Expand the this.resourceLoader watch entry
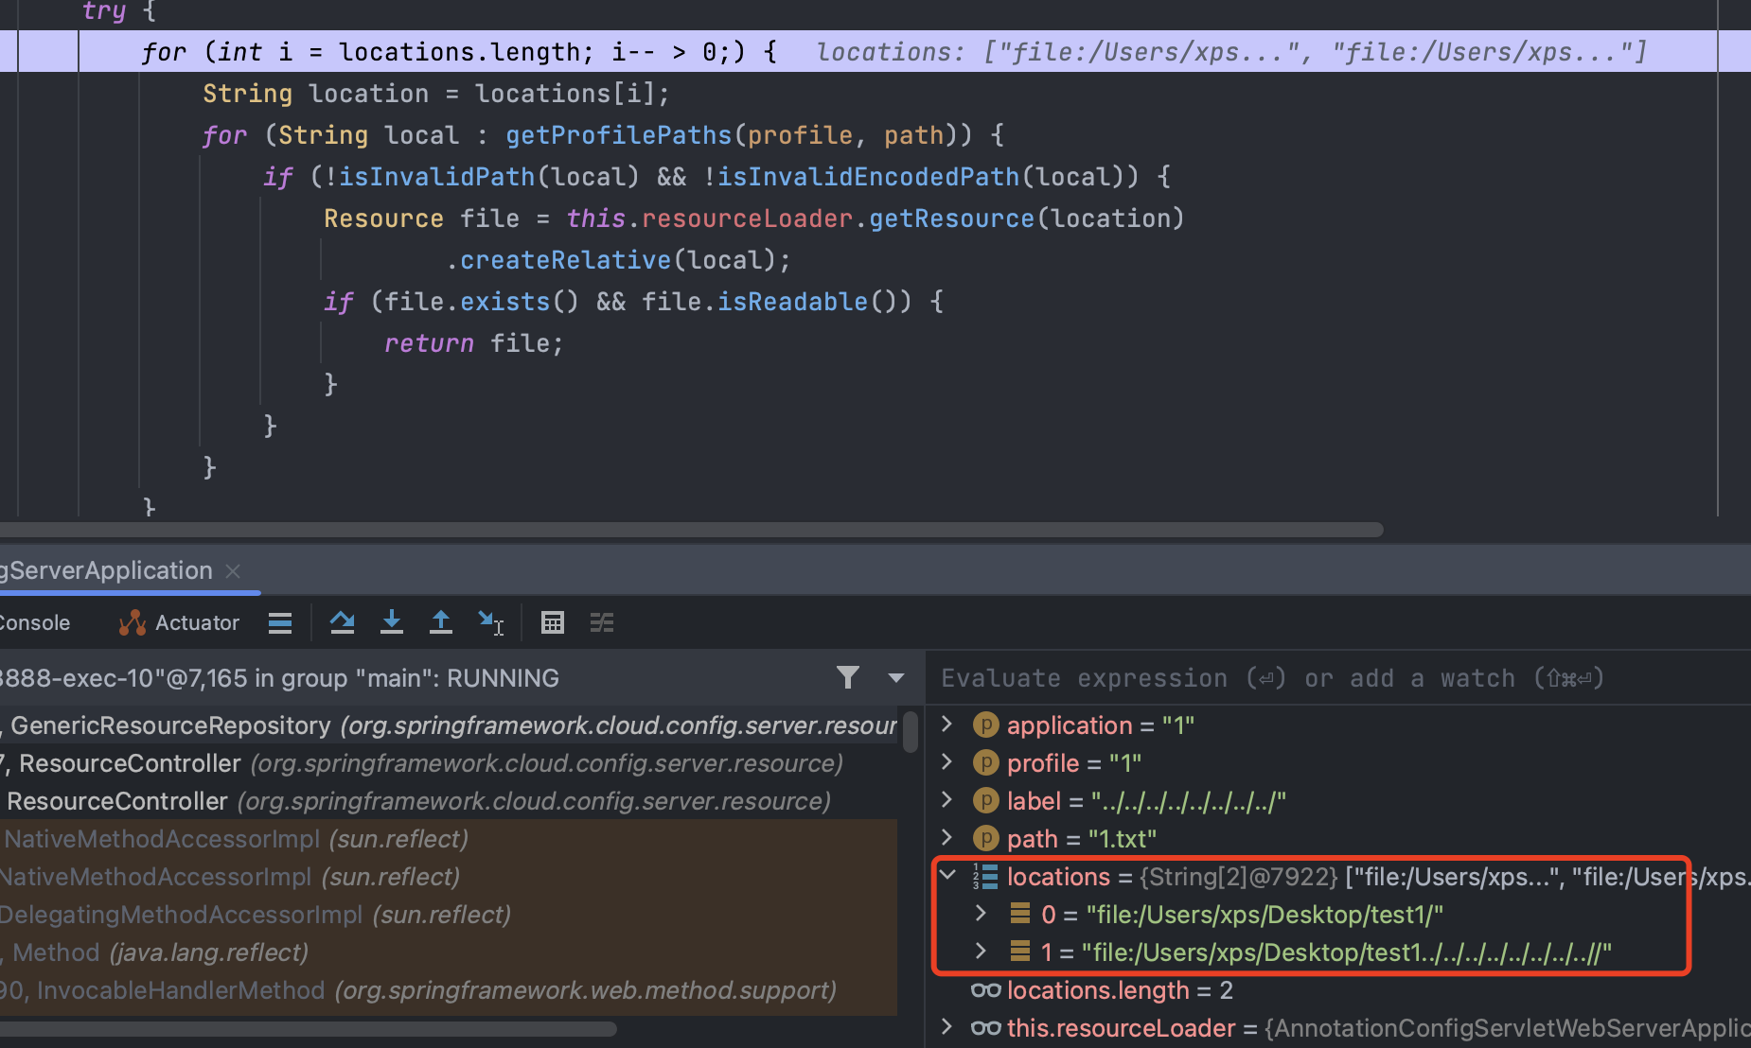The image size is (1751, 1048). click(947, 1027)
